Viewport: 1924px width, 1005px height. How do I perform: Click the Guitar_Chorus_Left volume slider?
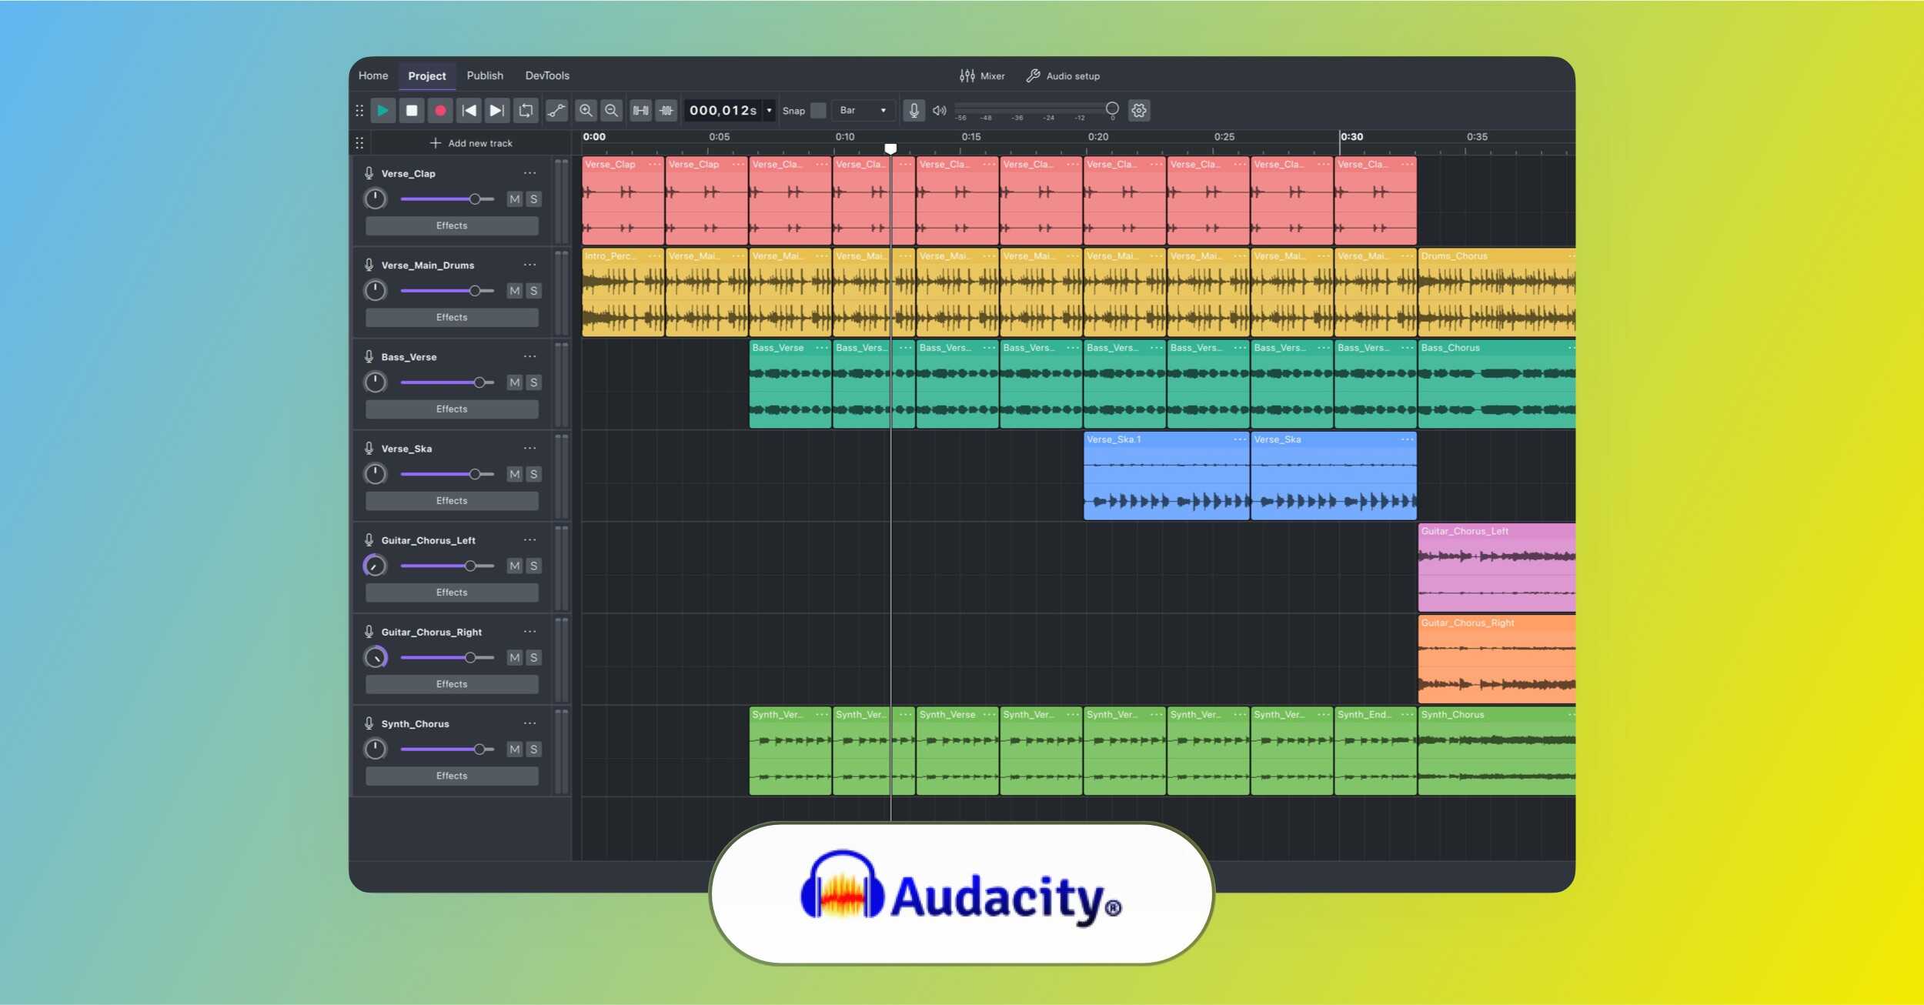[447, 566]
